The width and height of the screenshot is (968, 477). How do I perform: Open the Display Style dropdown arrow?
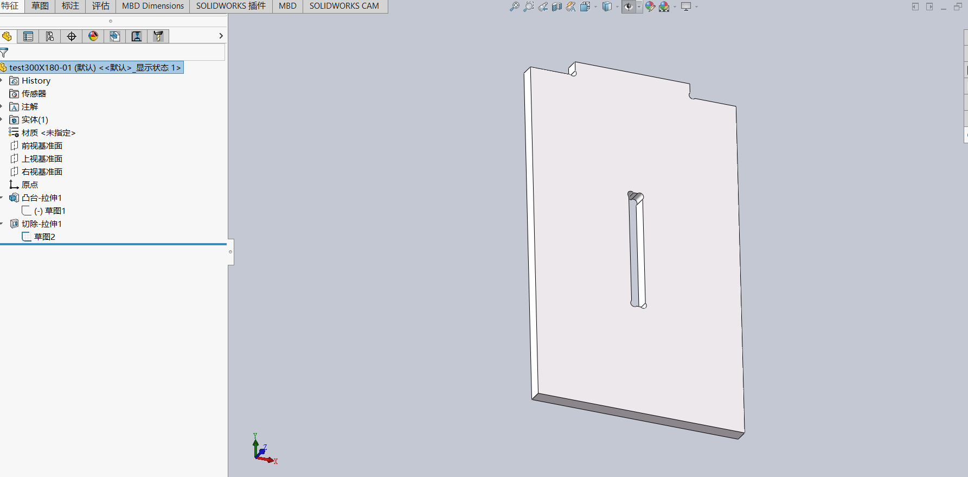pyautogui.click(x=617, y=7)
